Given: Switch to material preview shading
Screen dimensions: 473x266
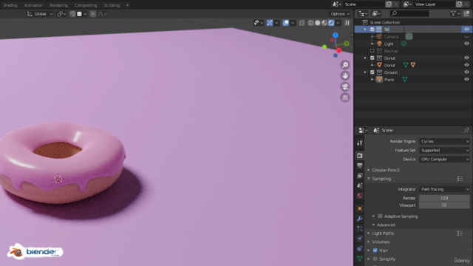Looking at the screenshot, I should [x=324, y=23].
